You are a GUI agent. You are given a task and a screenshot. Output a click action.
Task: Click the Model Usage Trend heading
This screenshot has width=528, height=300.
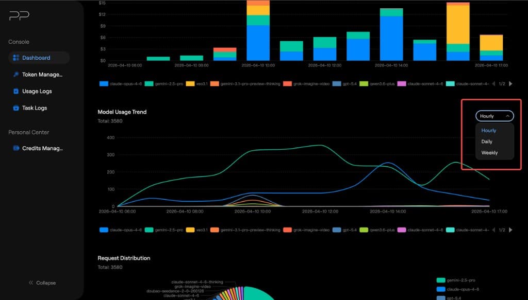122,112
